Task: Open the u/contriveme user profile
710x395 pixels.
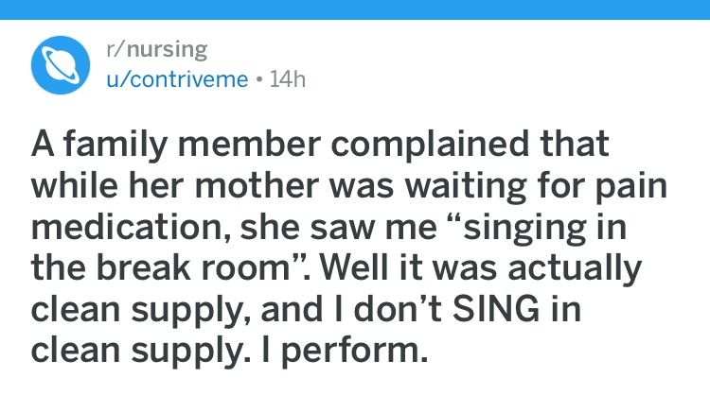Action: tap(177, 79)
